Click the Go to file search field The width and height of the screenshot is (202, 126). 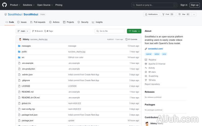[x=110, y=31]
